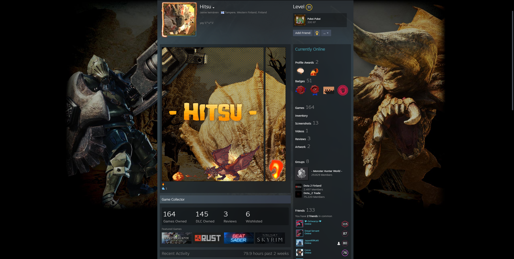Open the Reviews 3 sidebar link
The width and height of the screenshot is (514, 259).
pyautogui.click(x=303, y=139)
